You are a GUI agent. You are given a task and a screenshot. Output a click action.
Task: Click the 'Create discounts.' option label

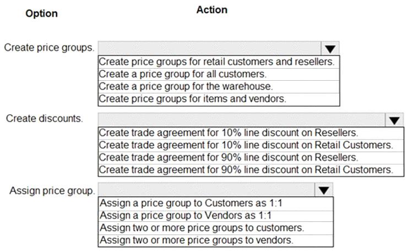[x=45, y=119]
